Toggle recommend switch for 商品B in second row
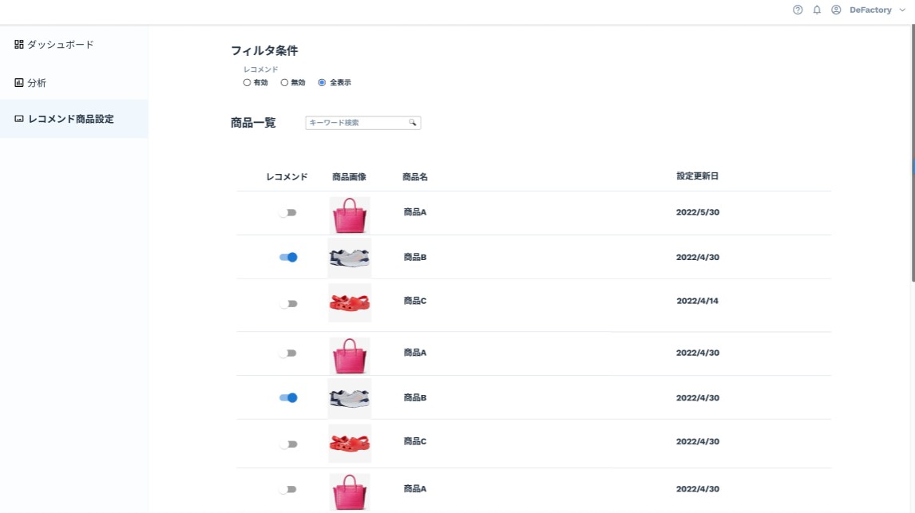Screen dimensions: 915x513 [288, 257]
